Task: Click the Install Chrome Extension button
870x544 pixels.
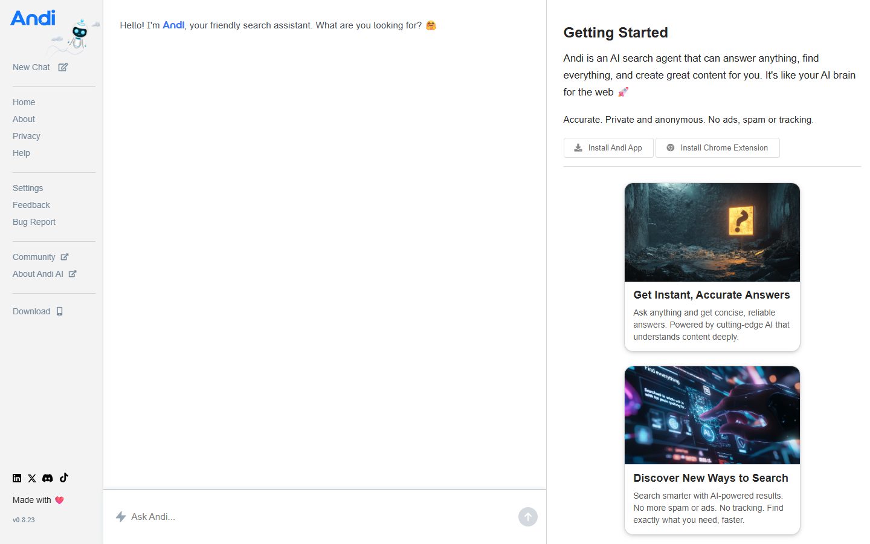Action: (x=718, y=147)
